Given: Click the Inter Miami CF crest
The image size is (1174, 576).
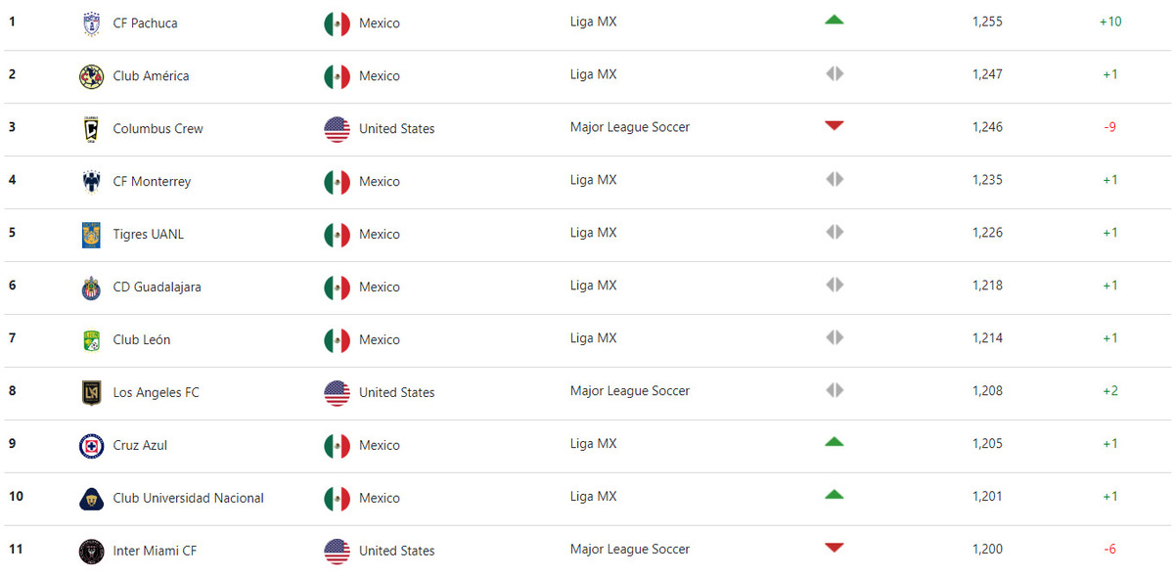Looking at the screenshot, I should (91, 552).
